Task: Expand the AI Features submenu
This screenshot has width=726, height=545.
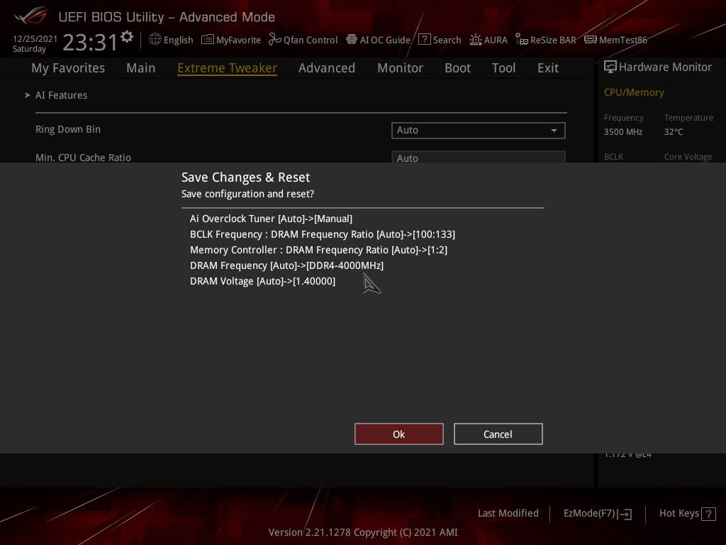Action: 61,95
